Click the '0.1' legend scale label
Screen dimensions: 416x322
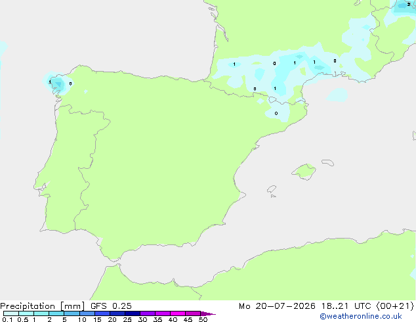tap(7, 319)
